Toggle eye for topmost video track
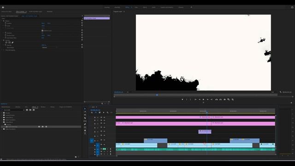295x166 pixels. pos(105,117)
